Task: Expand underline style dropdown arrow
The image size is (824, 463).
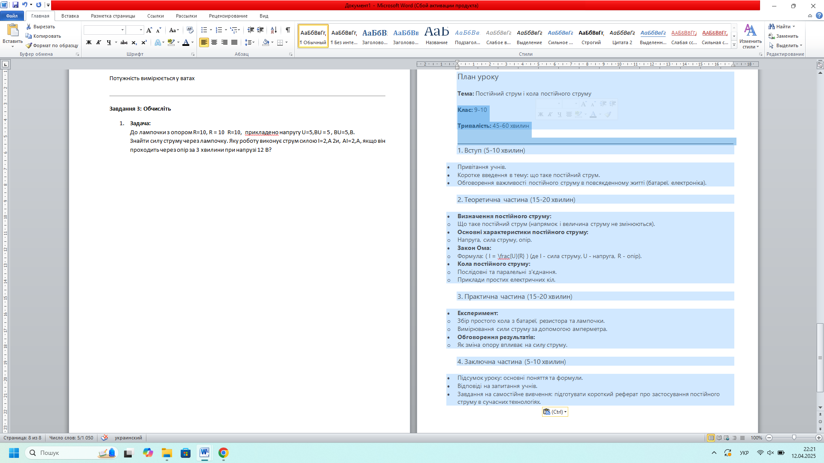Action: (x=116, y=42)
